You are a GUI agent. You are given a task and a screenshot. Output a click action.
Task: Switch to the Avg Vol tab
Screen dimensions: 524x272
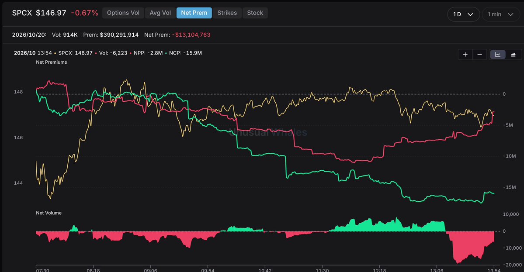pos(160,13)
